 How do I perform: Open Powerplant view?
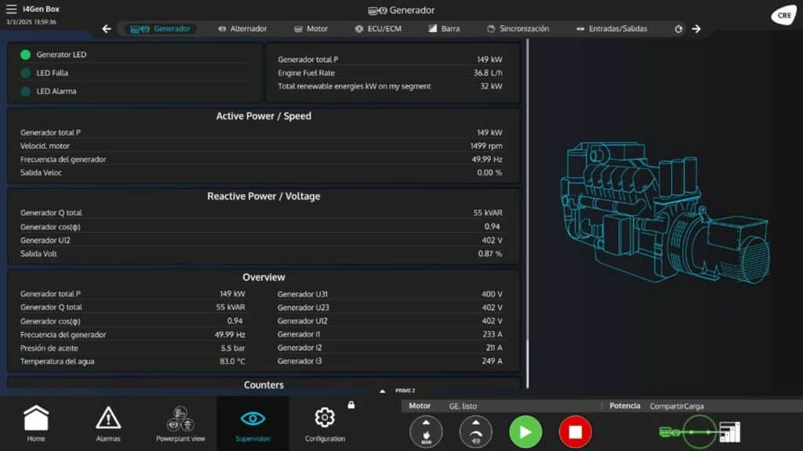pos(180,424)
